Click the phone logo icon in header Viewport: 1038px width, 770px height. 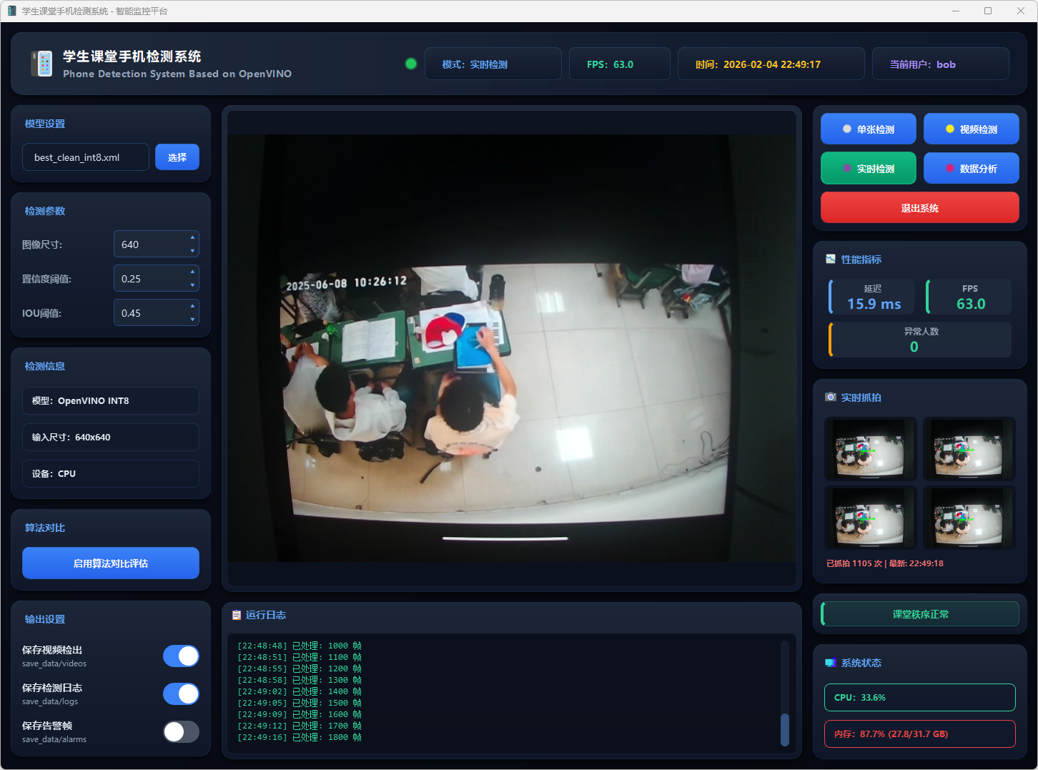[42, 64]
